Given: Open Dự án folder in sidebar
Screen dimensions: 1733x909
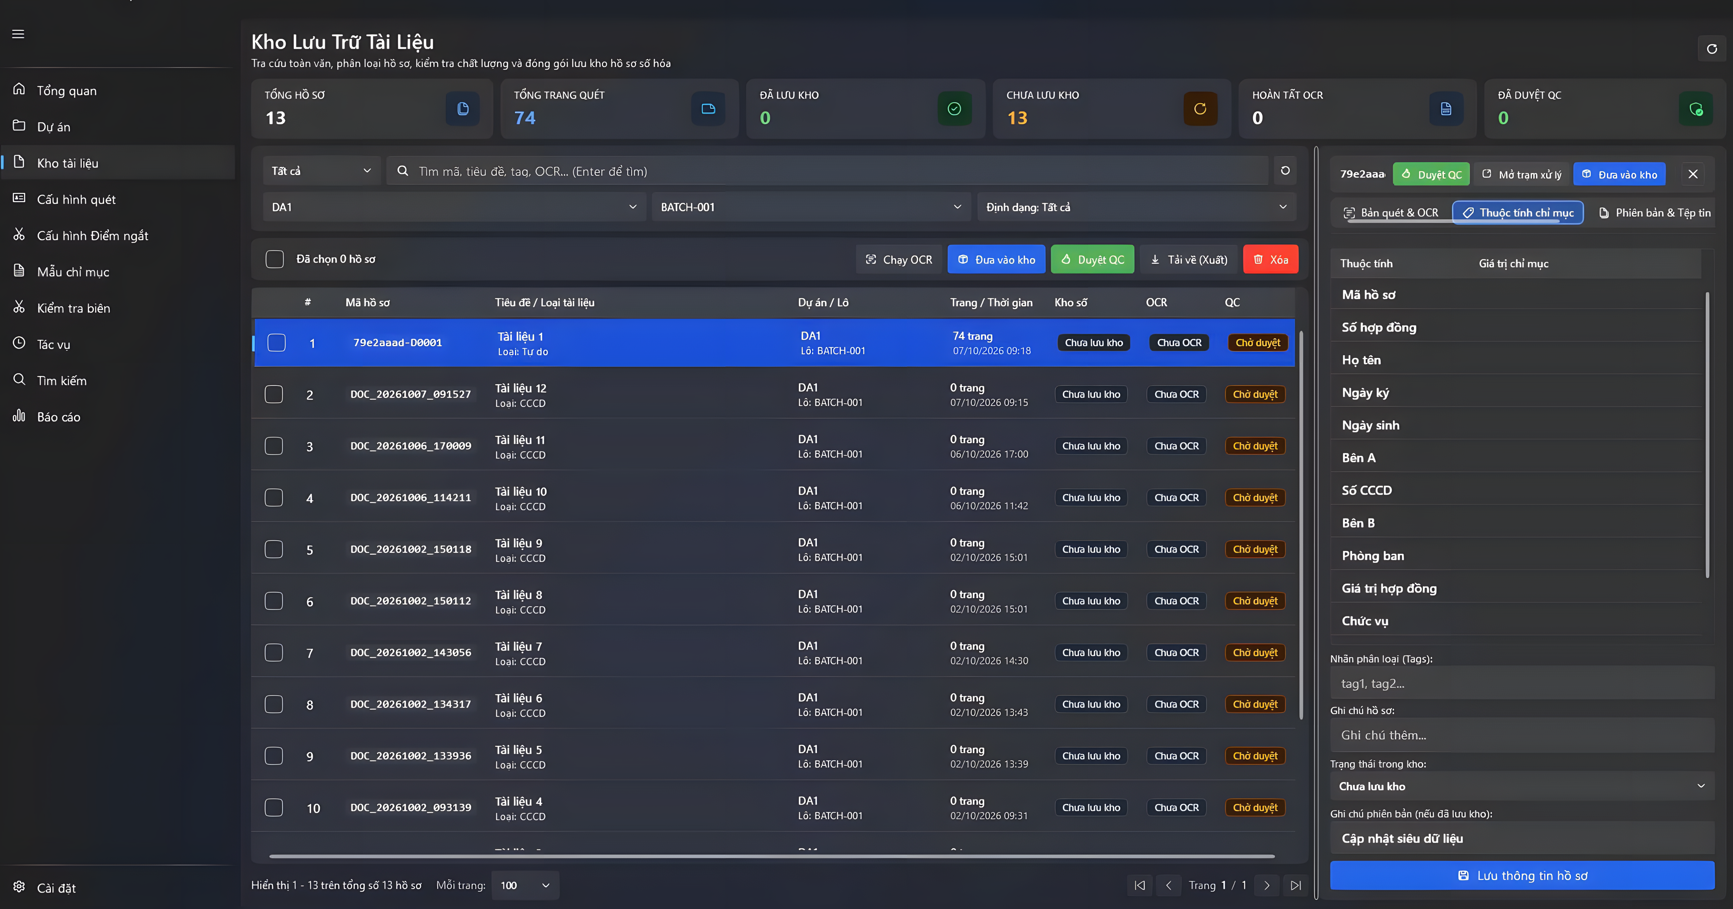Looking at the screenshot, I should [118, 126].
